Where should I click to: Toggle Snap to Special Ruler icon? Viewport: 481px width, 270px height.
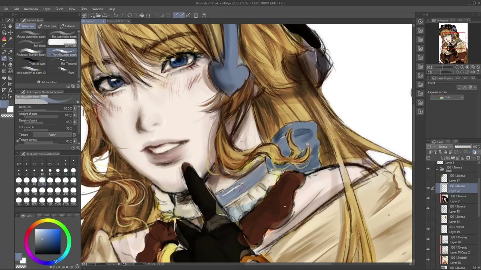click(x=182, y=15)
